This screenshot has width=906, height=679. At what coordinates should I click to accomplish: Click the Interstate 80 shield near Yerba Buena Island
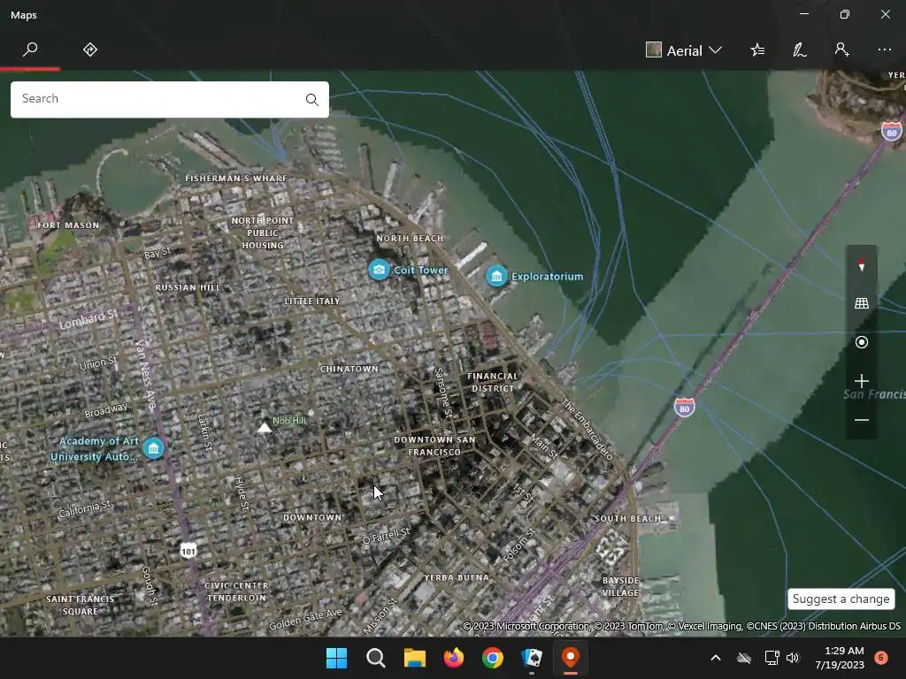pyautogui.click(x=892, y=132)
